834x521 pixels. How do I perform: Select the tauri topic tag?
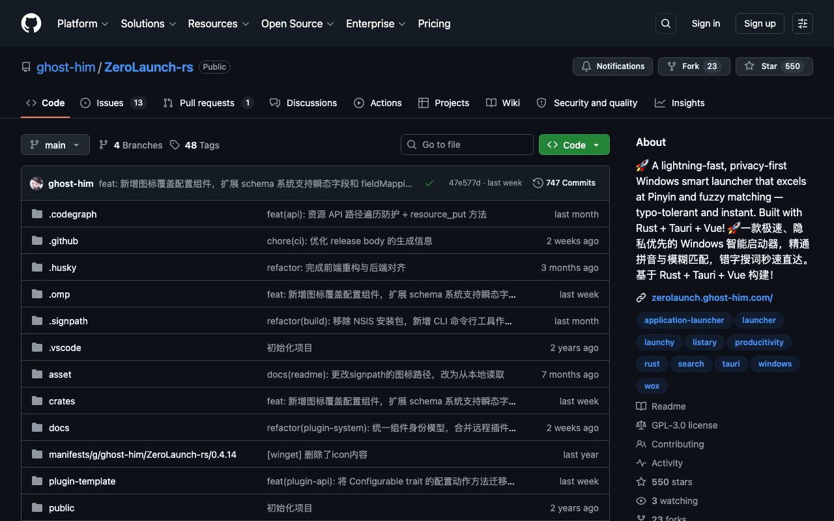[731, 364]
